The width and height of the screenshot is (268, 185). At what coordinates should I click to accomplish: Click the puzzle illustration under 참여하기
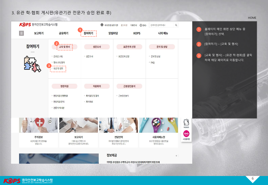(x=32, y=64)
